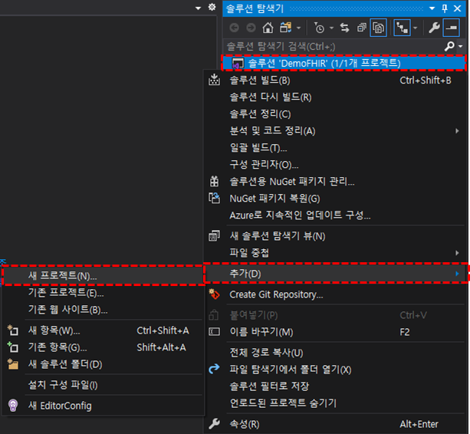Open dropdown next to nested view button

415,28
